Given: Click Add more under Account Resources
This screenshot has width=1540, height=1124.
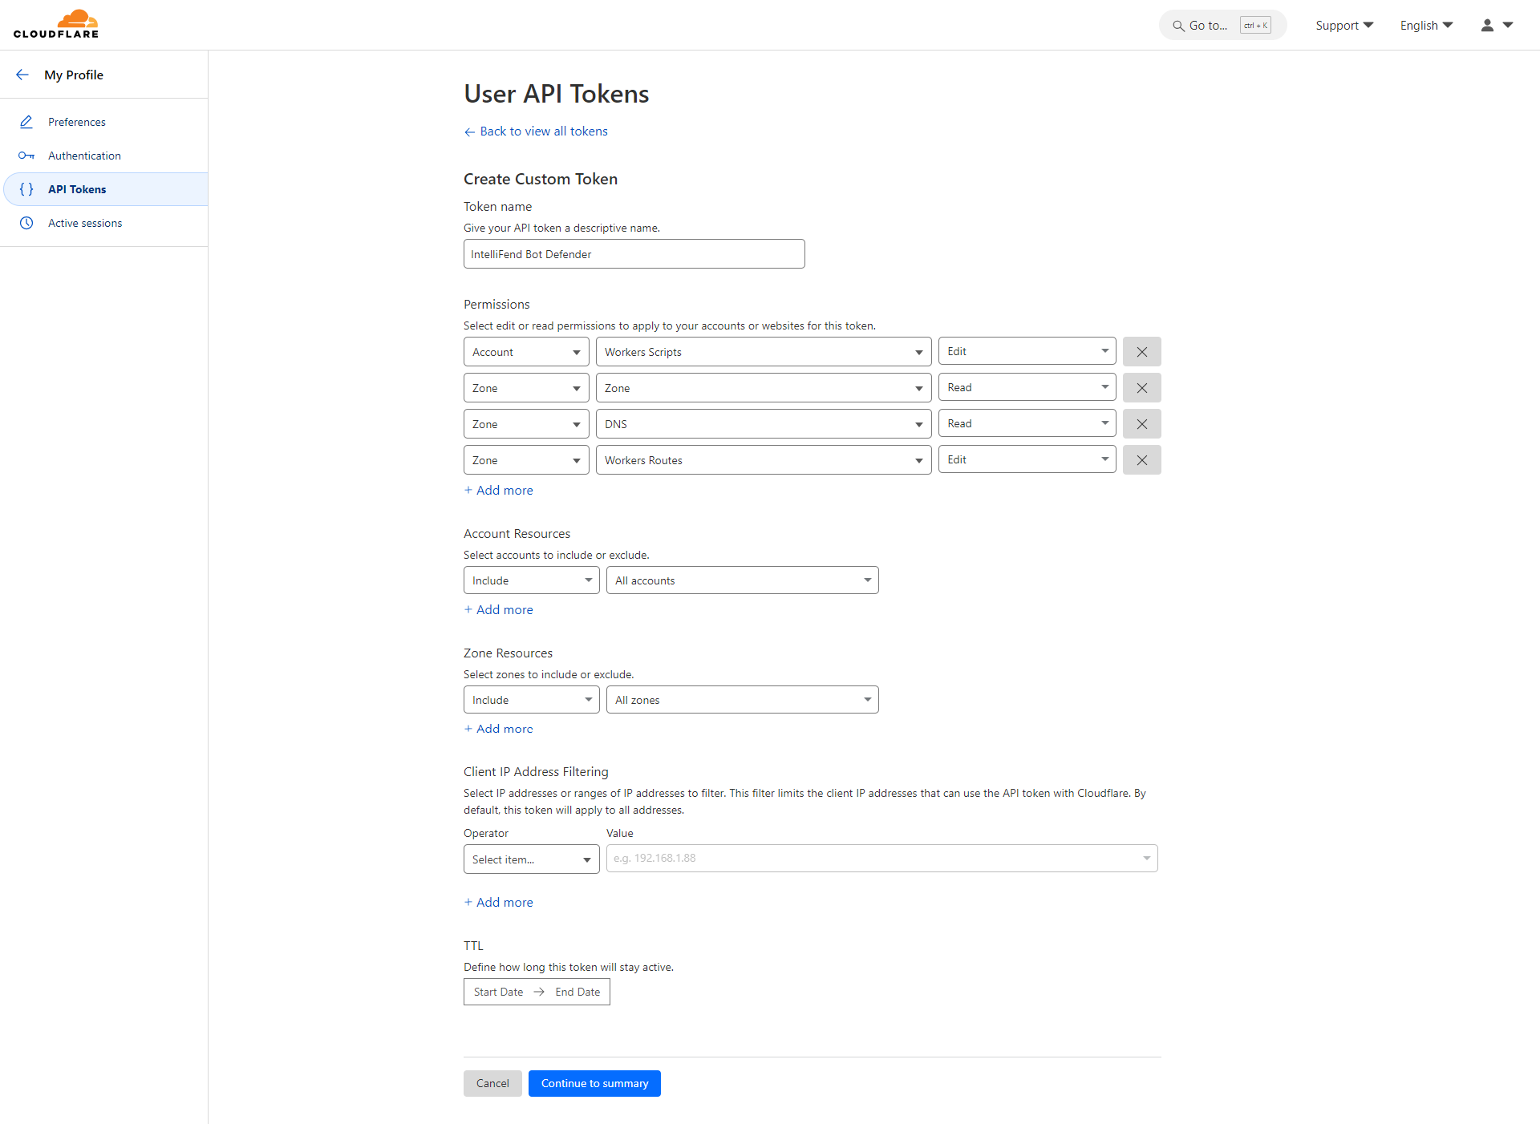Looking at the screenshot, I should [x=498, y=610].
